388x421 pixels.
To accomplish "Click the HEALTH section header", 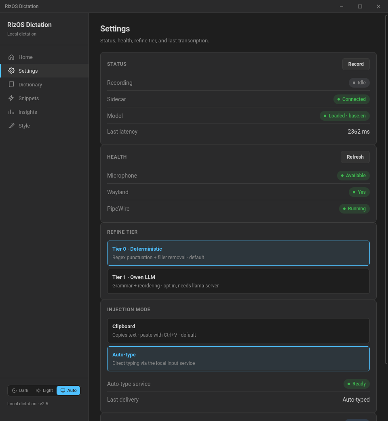I will click(x=117, y=157).
